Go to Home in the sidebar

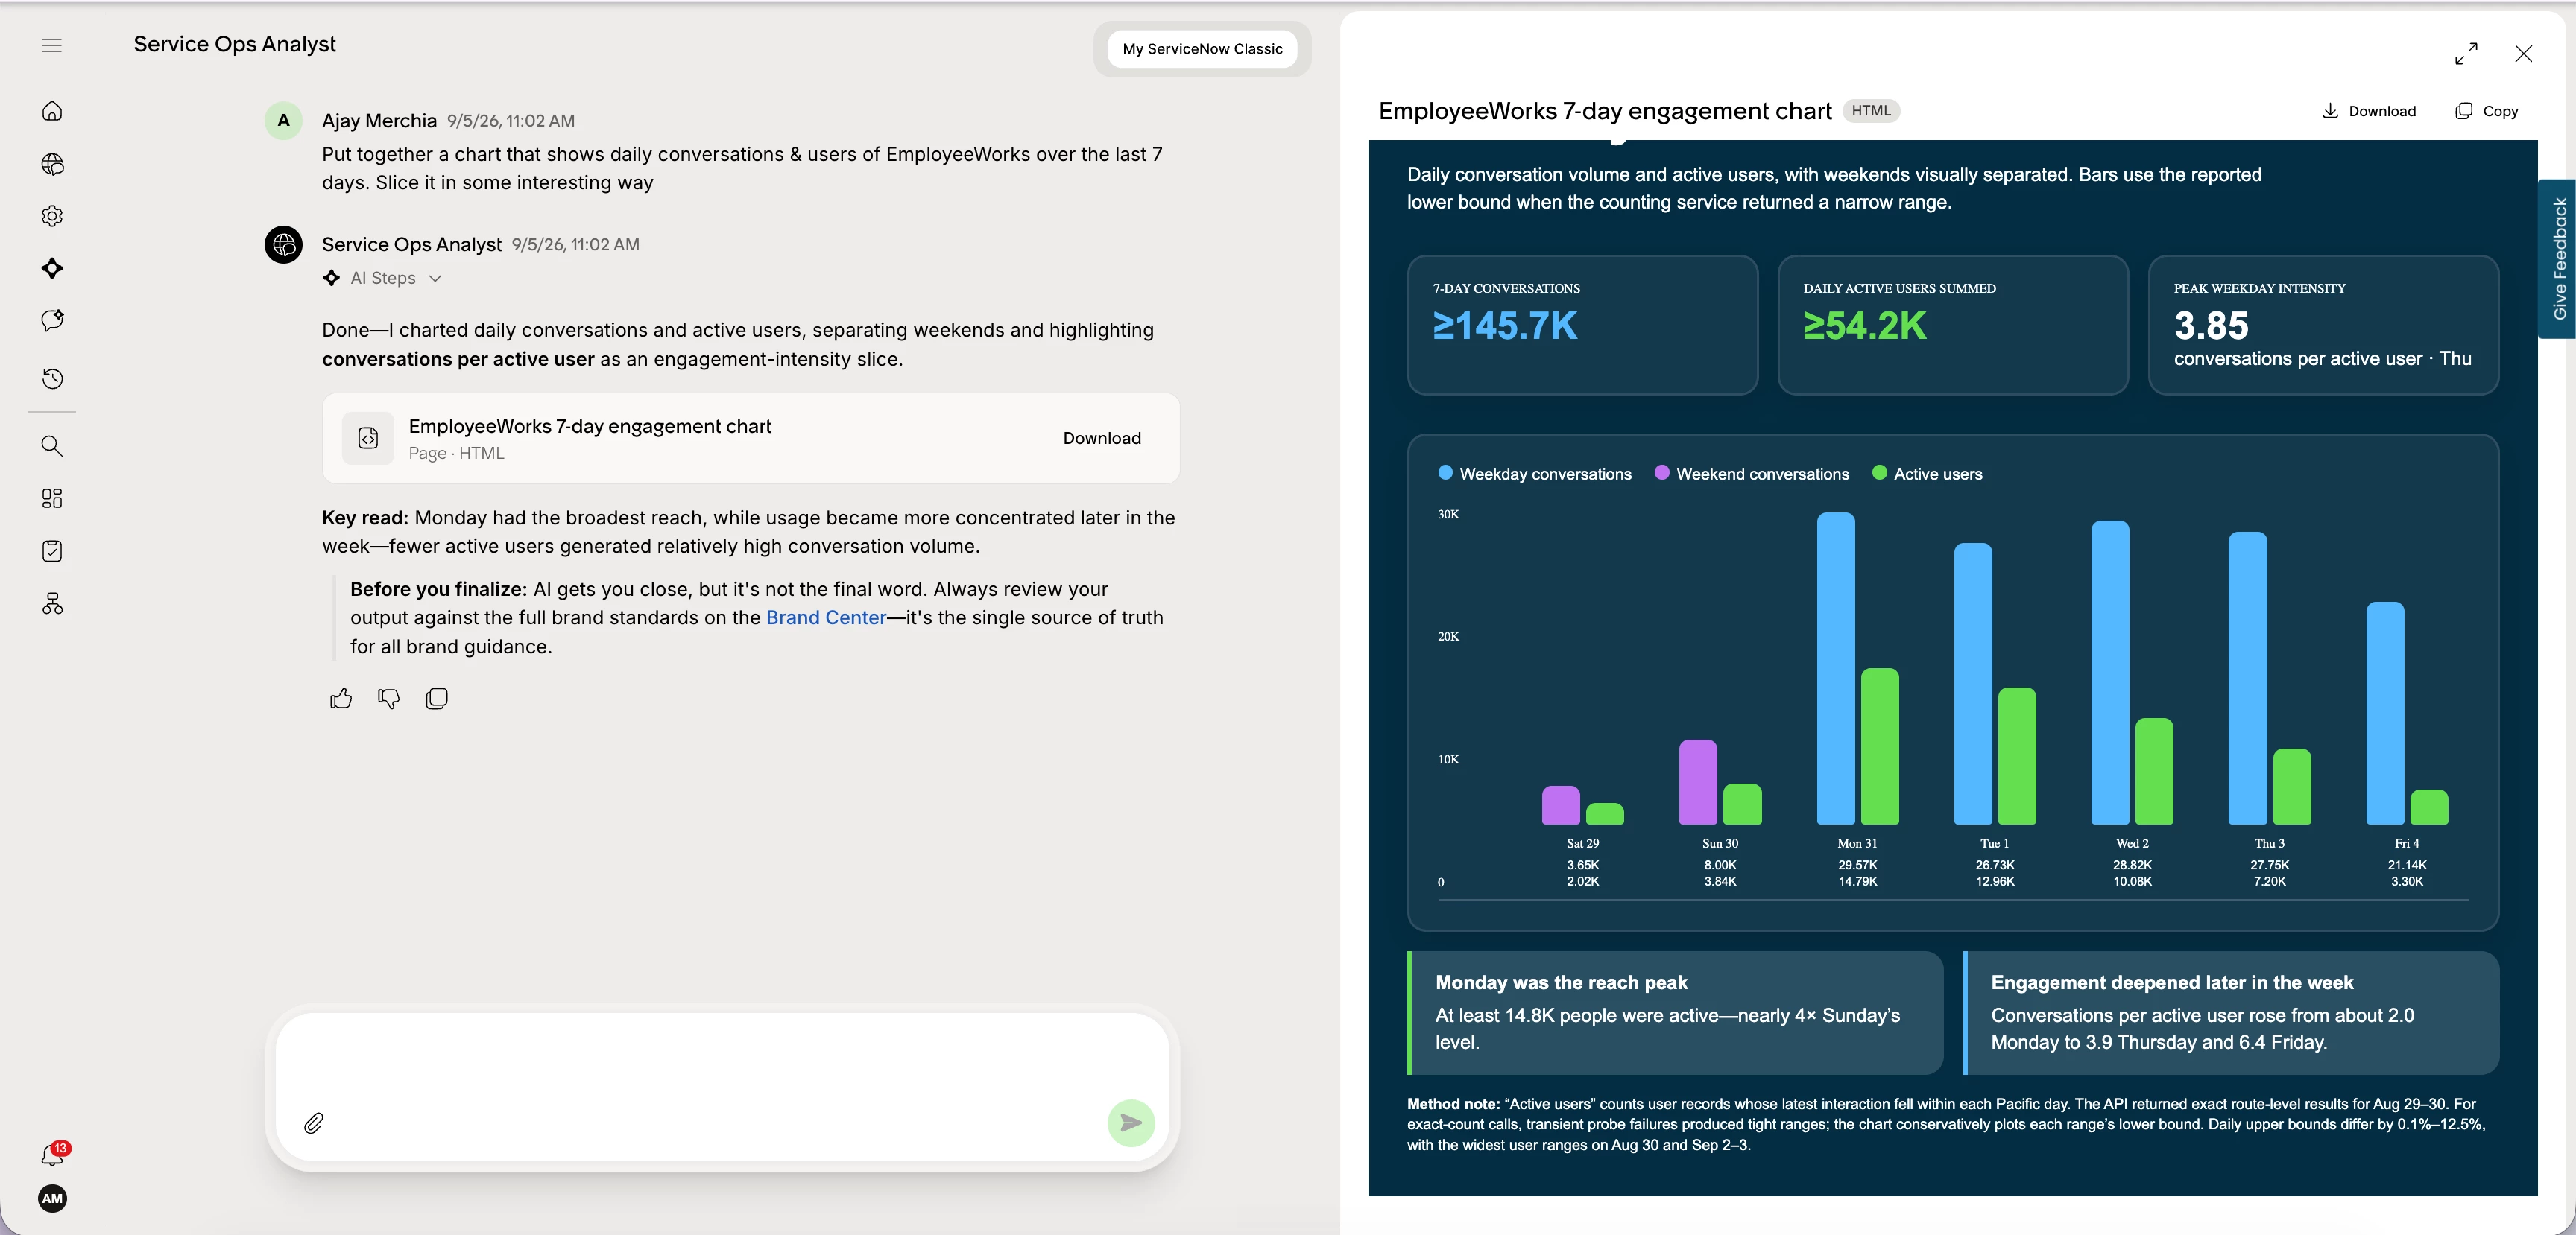click(52, 111)
